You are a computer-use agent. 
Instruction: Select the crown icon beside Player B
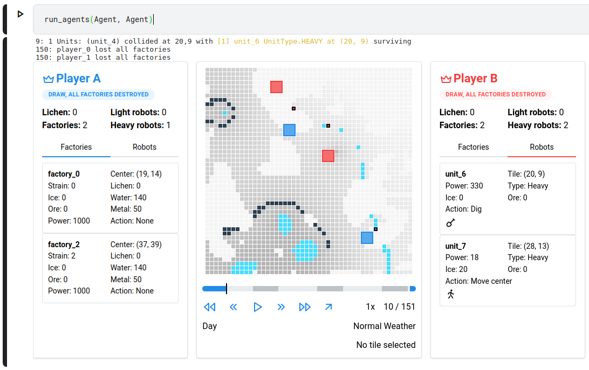click(x=446, y=78)
